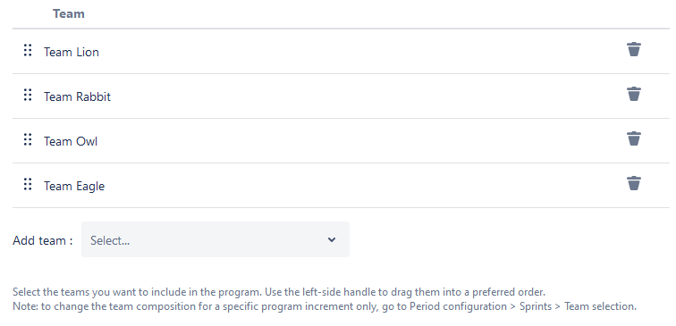Grab the drag handle beside Team Lion
Viewport: 676px width, 326px height.
pyautogui.click(x=28, y=50)
